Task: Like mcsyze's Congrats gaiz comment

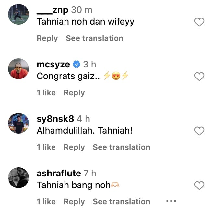Action: (199, 76)
